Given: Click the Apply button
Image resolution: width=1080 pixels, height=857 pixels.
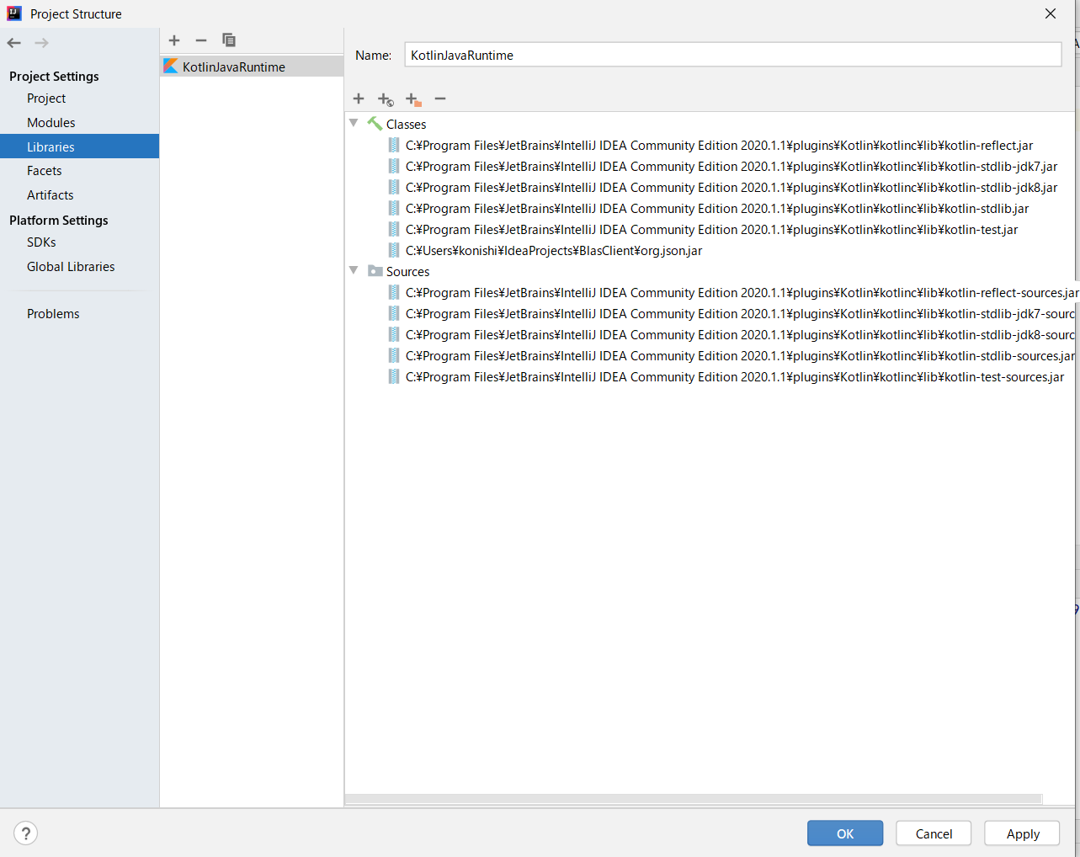Looking at the screenshot, I should (1023, 833).
